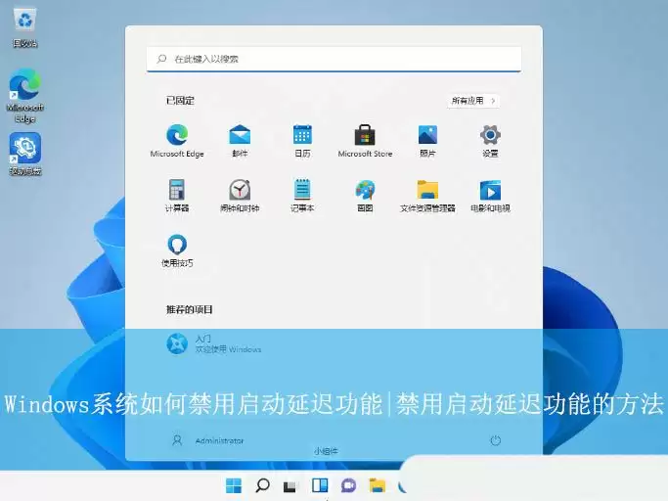Open the Widgets taskbar icon

coord(320,485)
